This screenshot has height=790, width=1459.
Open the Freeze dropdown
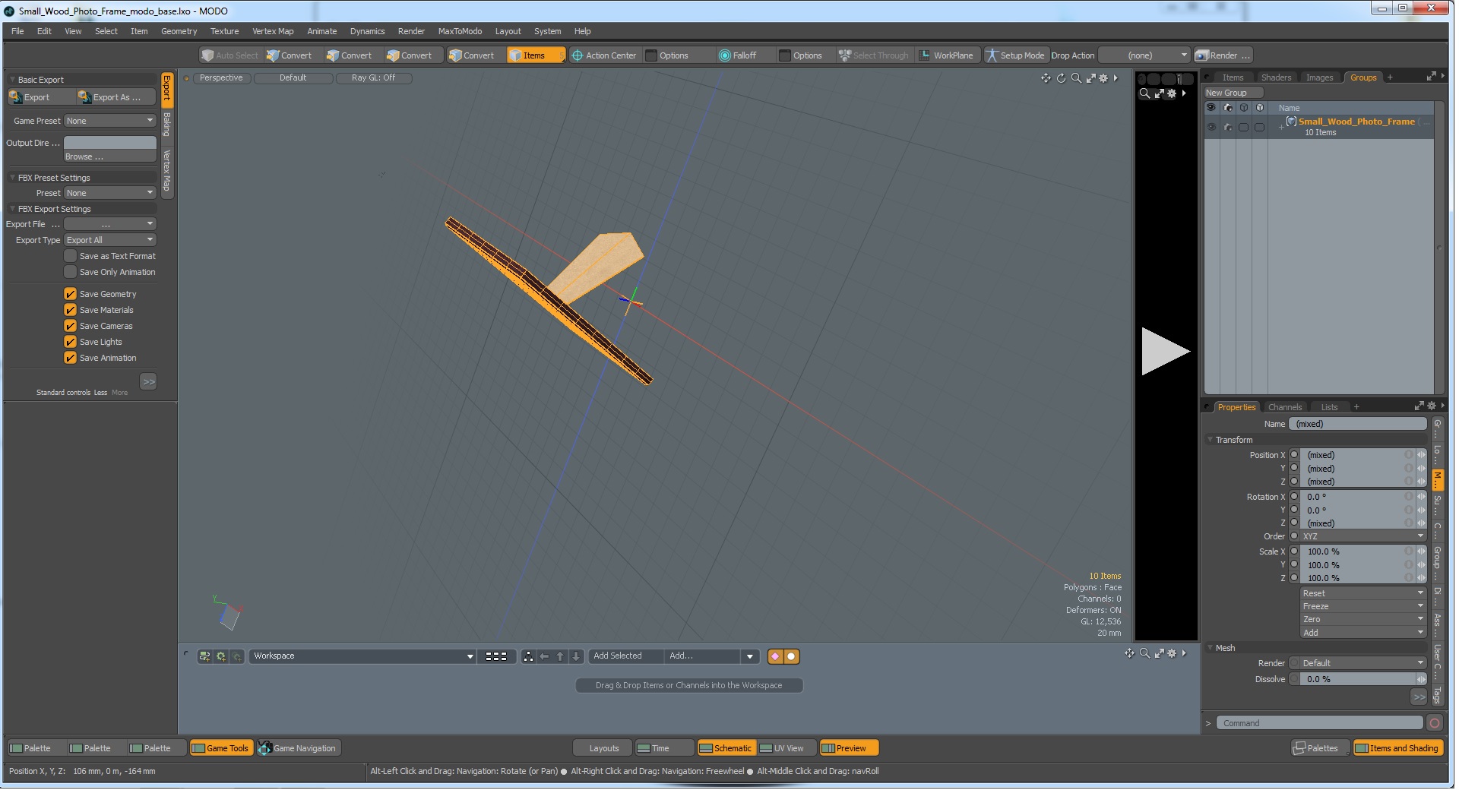pyautogui.click(x=1363, y=606)
